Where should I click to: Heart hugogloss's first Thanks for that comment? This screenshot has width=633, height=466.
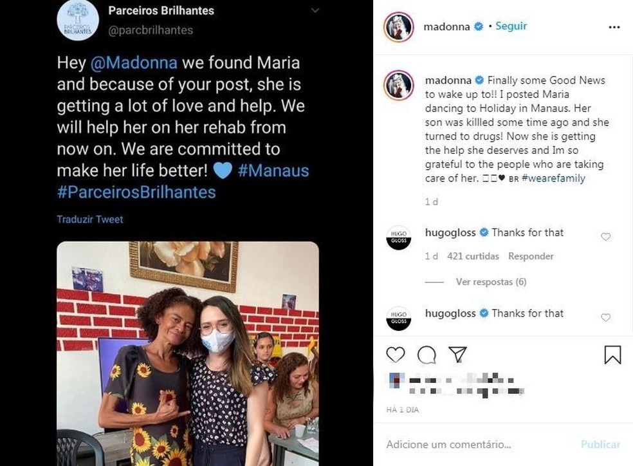605,236
